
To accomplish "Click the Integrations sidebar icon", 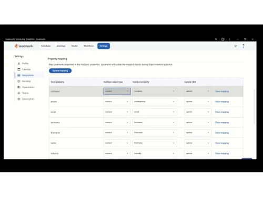I will coord(19,75).
